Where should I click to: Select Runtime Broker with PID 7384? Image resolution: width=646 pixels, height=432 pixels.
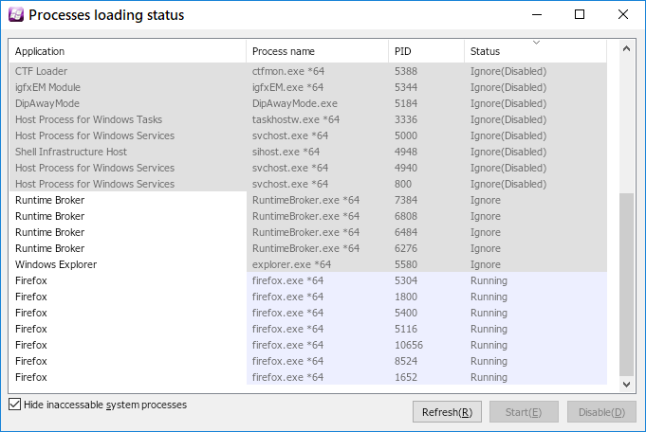point(308,200)
